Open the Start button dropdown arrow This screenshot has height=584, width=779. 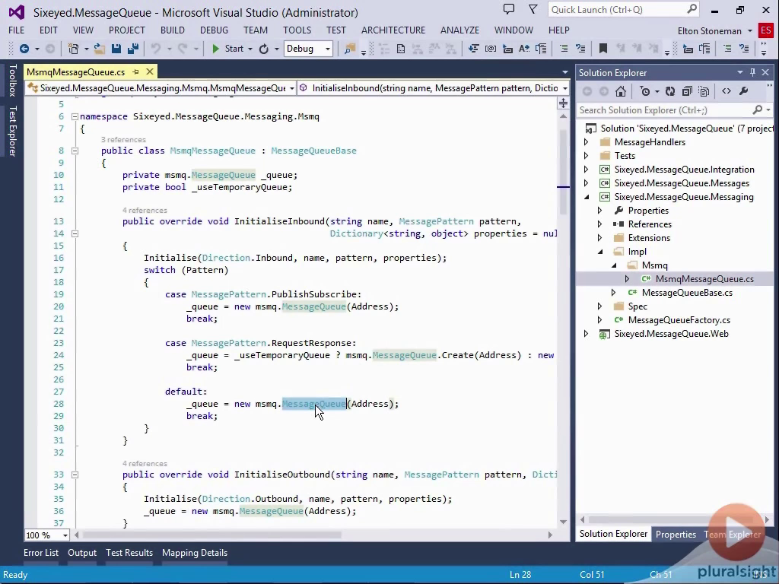pyautogui.click(x=250, y=49)
